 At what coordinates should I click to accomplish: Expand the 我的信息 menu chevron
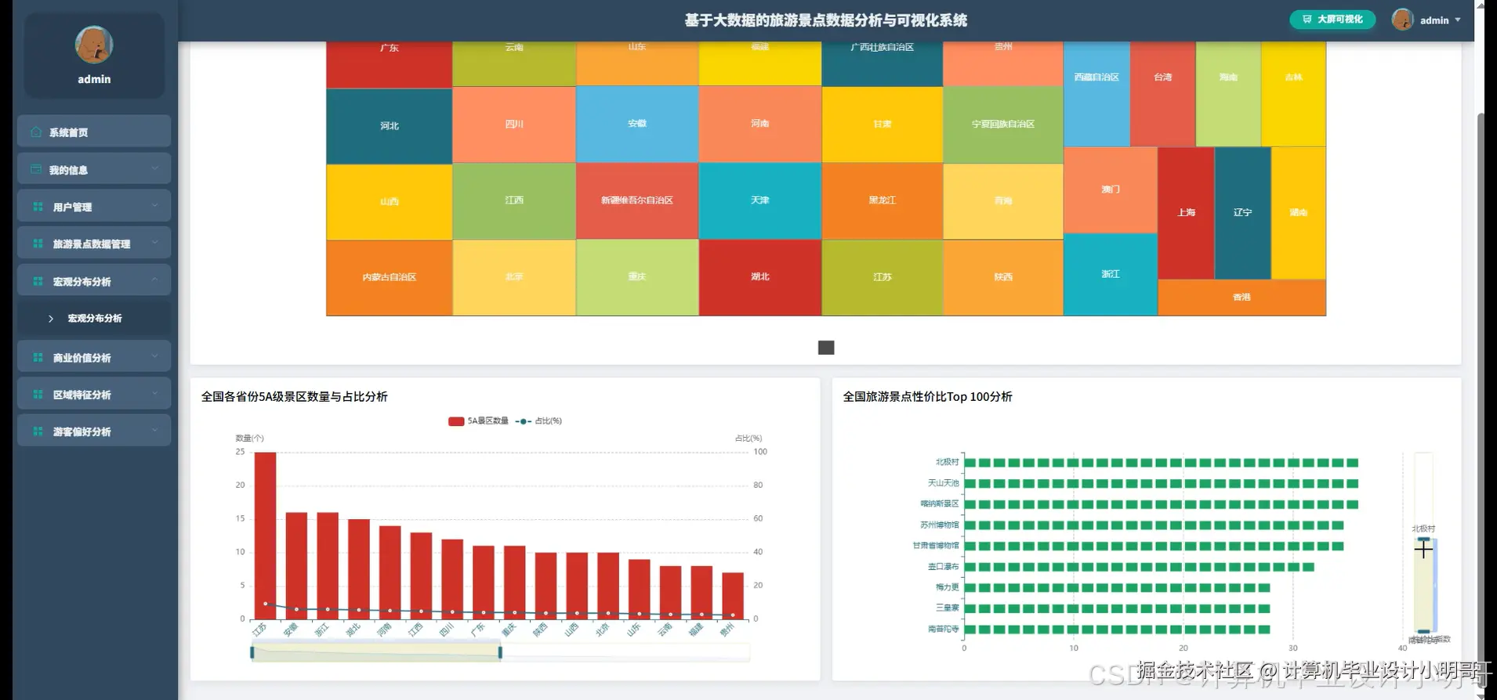pyautogui.click(x=155, y=168)
